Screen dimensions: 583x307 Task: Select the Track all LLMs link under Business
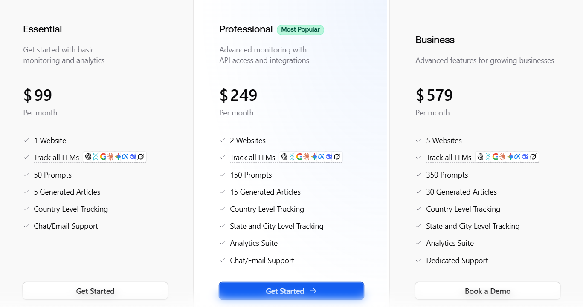pyautogui.click(x=449, y=157)
